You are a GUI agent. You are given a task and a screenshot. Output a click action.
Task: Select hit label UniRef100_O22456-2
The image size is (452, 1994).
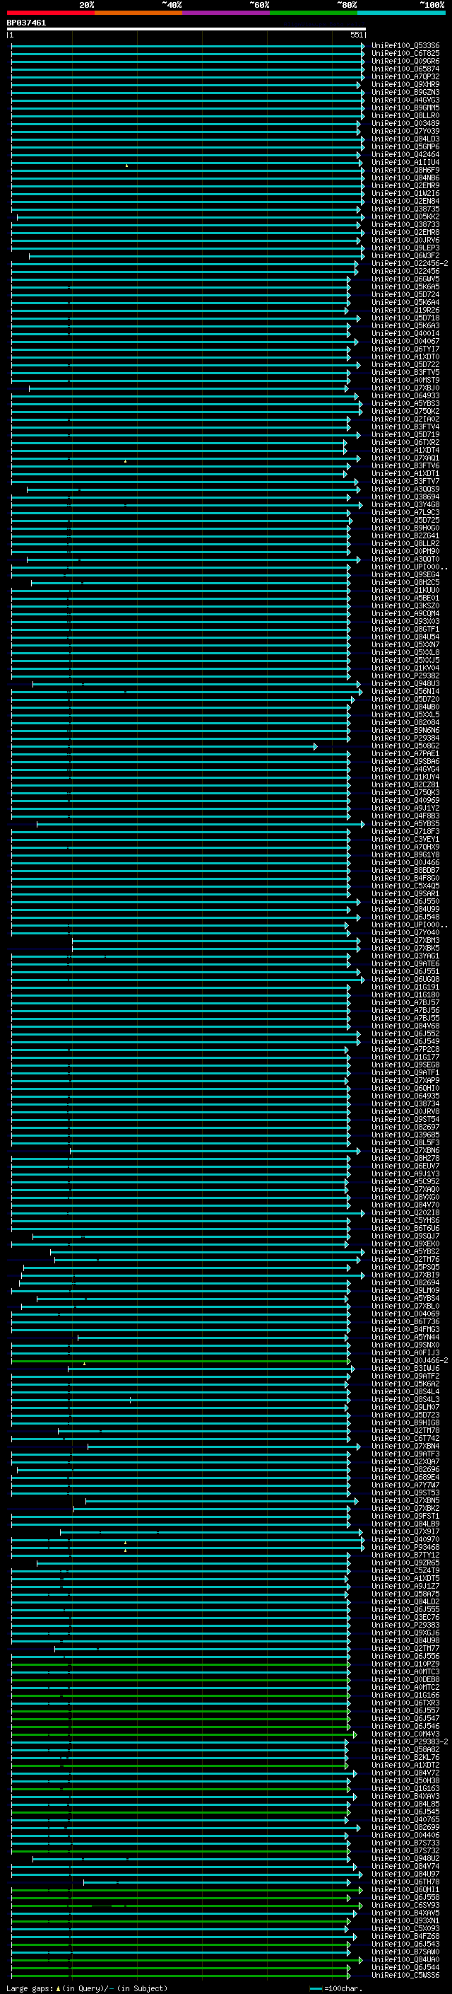pyautogui.click(x=410, y=263)
